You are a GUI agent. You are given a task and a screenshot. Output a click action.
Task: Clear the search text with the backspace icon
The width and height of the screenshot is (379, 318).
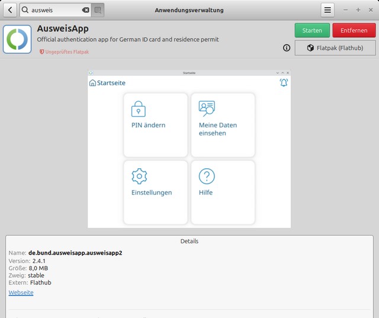click(85, 10)
